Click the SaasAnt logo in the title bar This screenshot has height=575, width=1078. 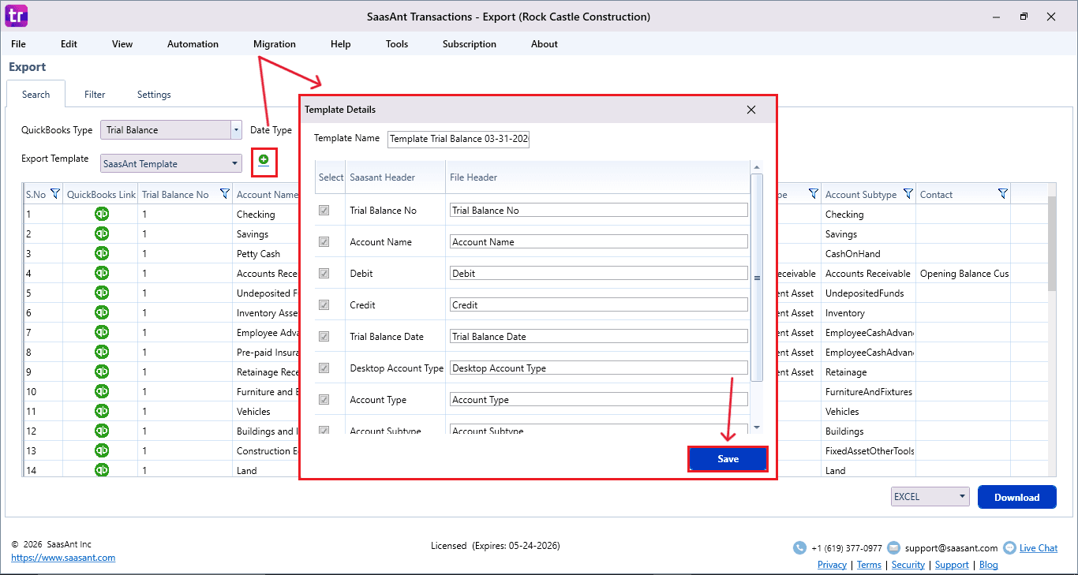coord(16,16)
